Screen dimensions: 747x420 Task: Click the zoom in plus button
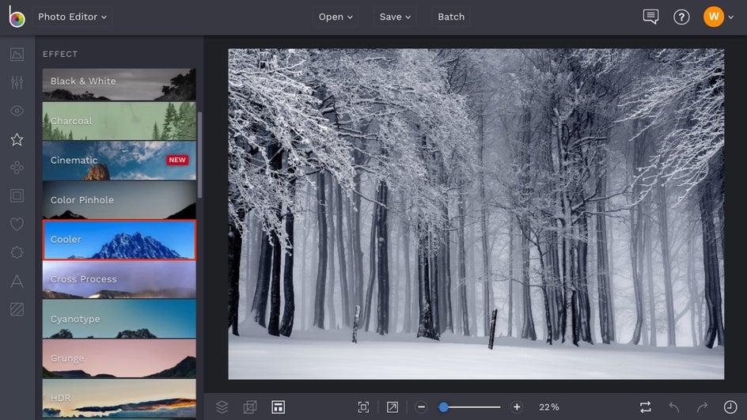coord(517,407)
